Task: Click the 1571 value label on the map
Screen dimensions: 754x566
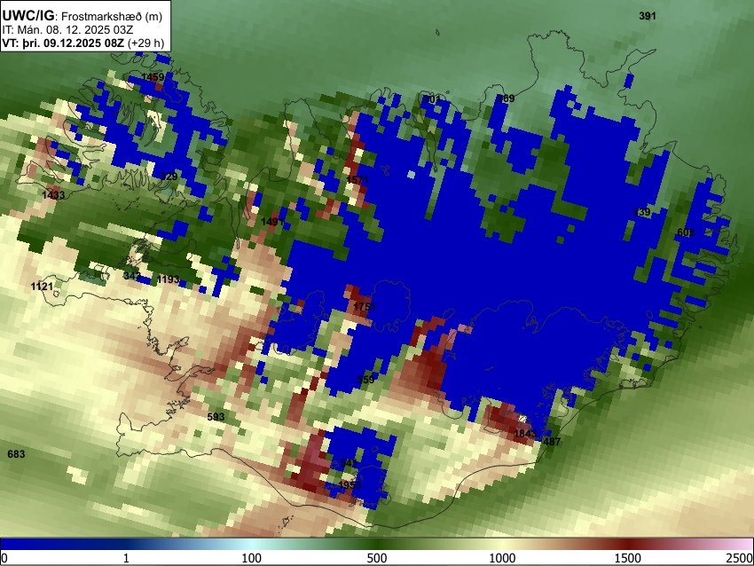Action: pyautogui.click(x=357, y=180)
